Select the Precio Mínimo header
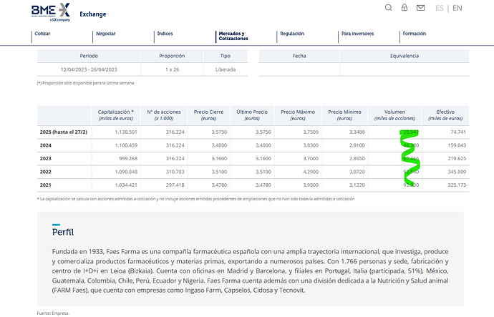 tap(344, 115)
